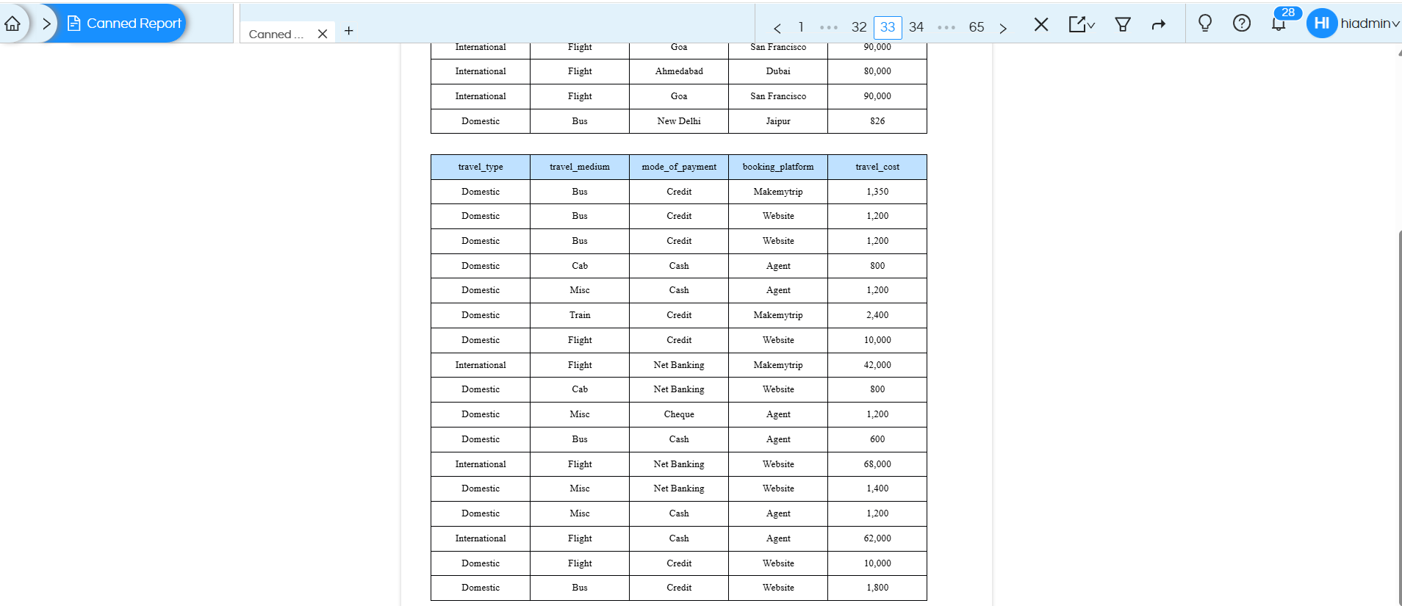Click the travel_type column header
The width and height of the screenshot is (1402, 606).
[481, 167]
